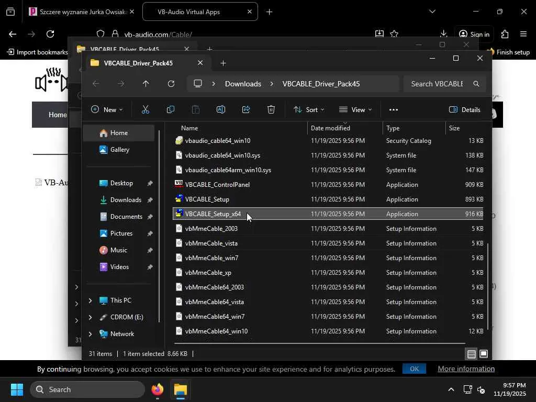This screenshot has height=402, width=536.
Task: Open a new Explorer tab with plus icon
Action: 223,63
